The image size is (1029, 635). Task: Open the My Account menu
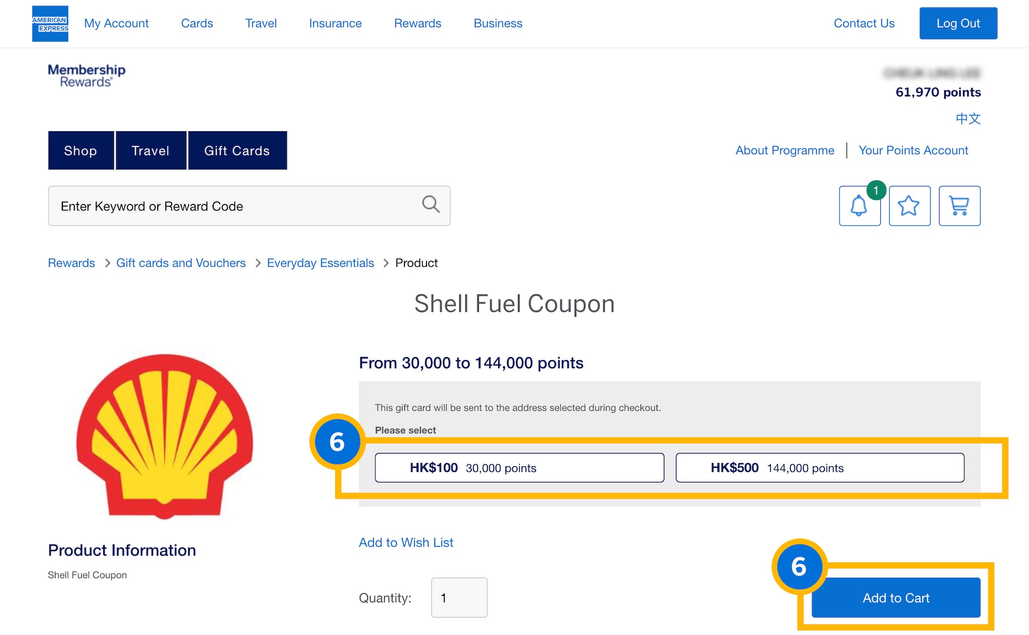116,23
